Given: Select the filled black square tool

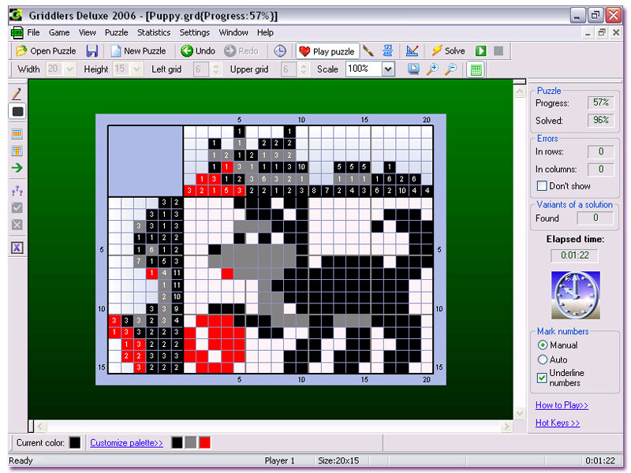Looking at the screenshot, I should coord(17,111).
